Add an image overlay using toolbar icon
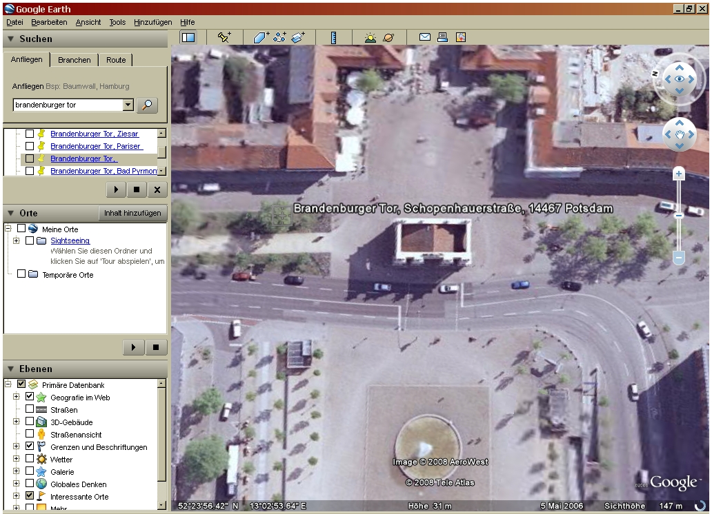 (298, 37)
